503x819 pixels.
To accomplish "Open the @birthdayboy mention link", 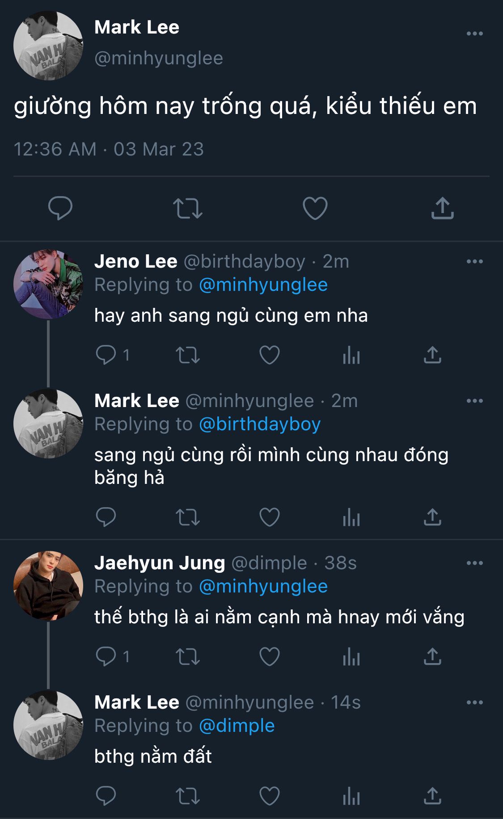I will pos(260,424).
